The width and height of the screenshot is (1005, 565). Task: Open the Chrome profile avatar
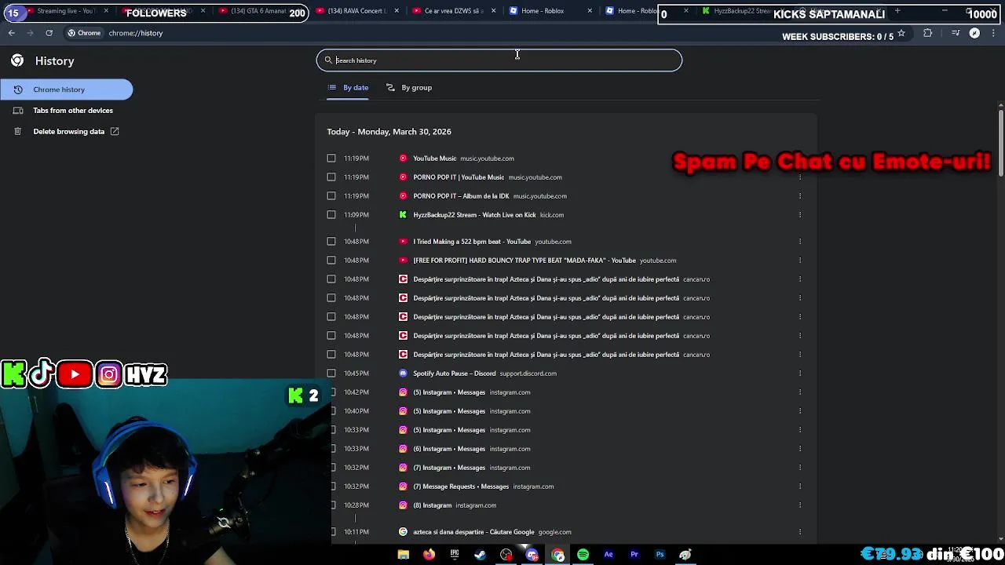tap(974, 33)
